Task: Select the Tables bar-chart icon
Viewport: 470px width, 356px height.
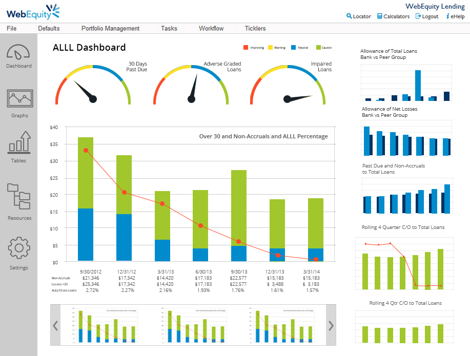Action: tap(19, 142)
